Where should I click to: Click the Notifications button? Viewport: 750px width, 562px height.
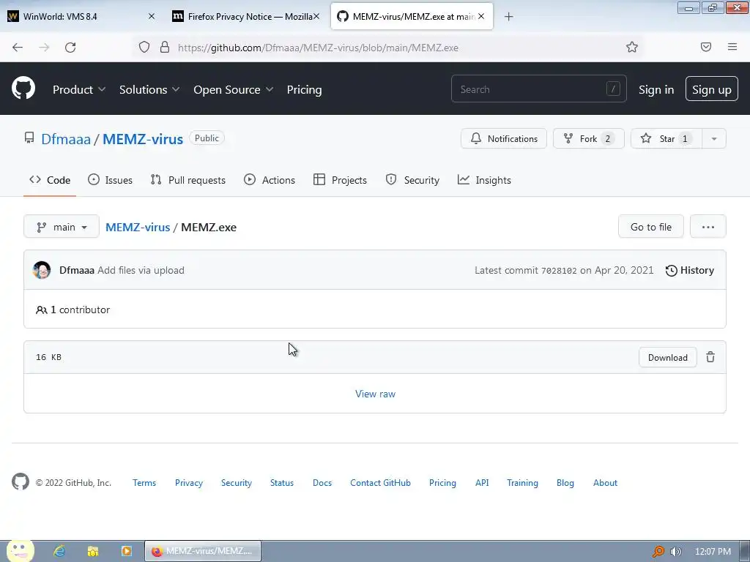[x=504, y=138]
